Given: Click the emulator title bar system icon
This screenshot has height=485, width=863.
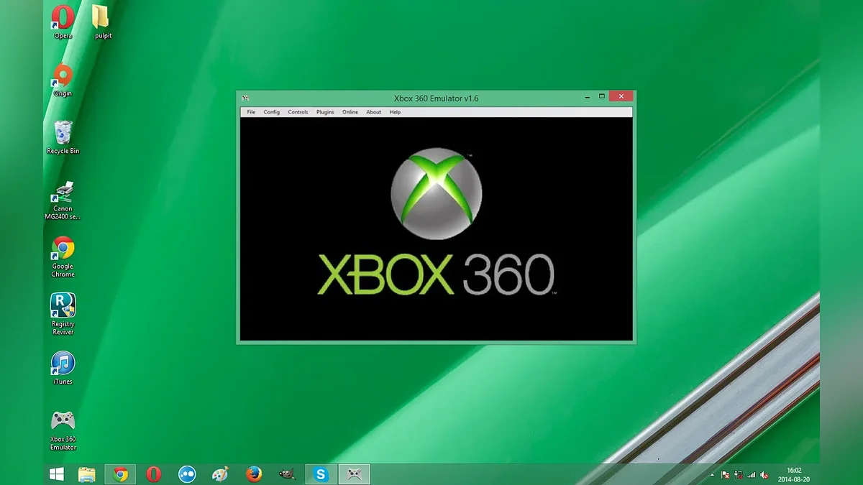Looking at the screenshot, I should (245, 98).
